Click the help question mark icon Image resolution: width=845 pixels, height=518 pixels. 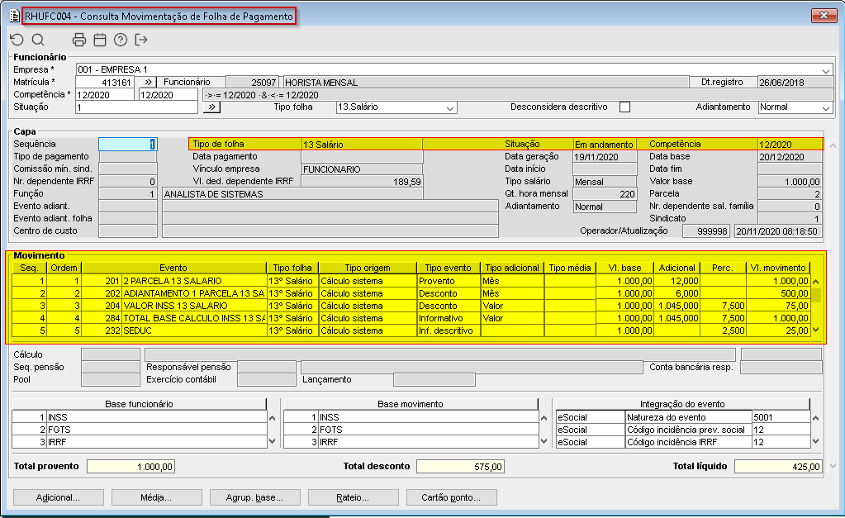pos(121,40)
